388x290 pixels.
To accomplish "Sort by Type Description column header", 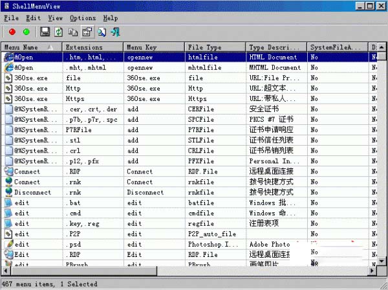I will pyautogui.click(x=276, y=47).
